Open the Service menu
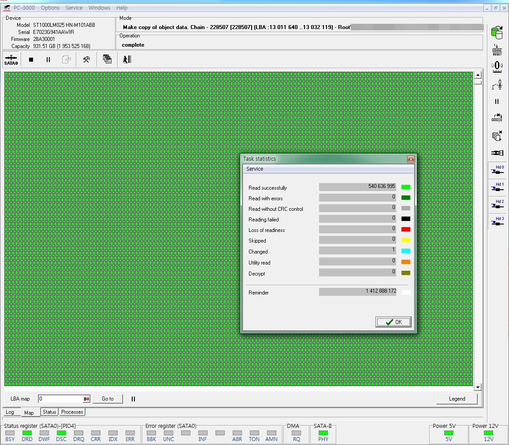509x445 pixels. coord(74,8)
